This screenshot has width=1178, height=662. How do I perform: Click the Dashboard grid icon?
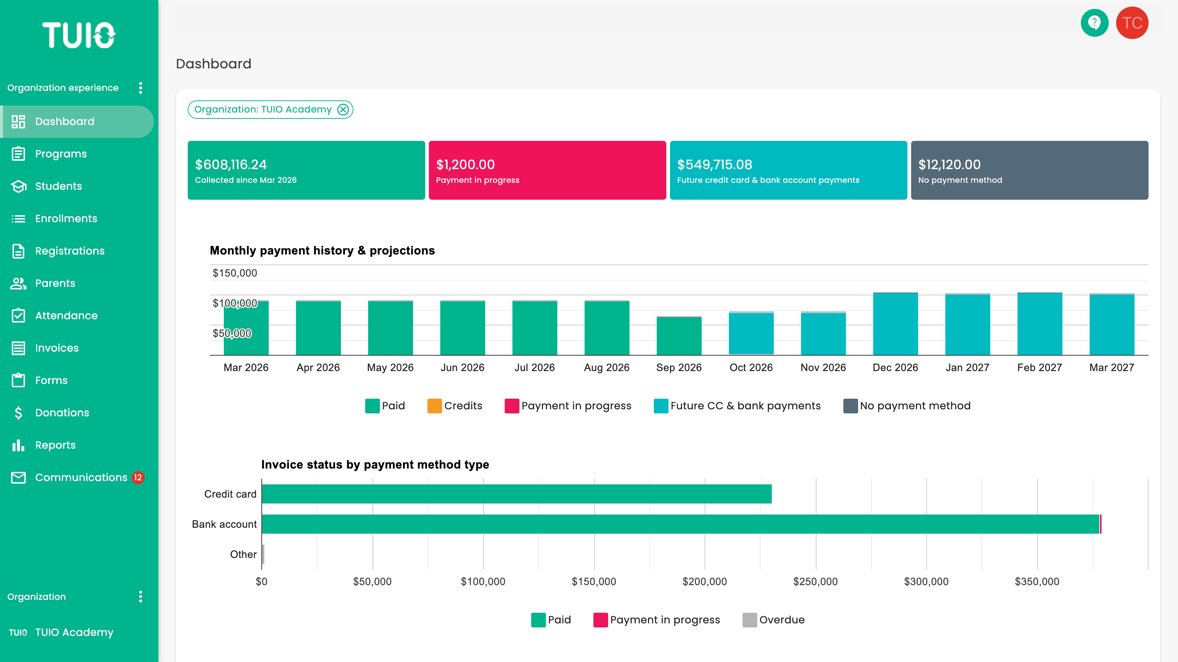18,121
